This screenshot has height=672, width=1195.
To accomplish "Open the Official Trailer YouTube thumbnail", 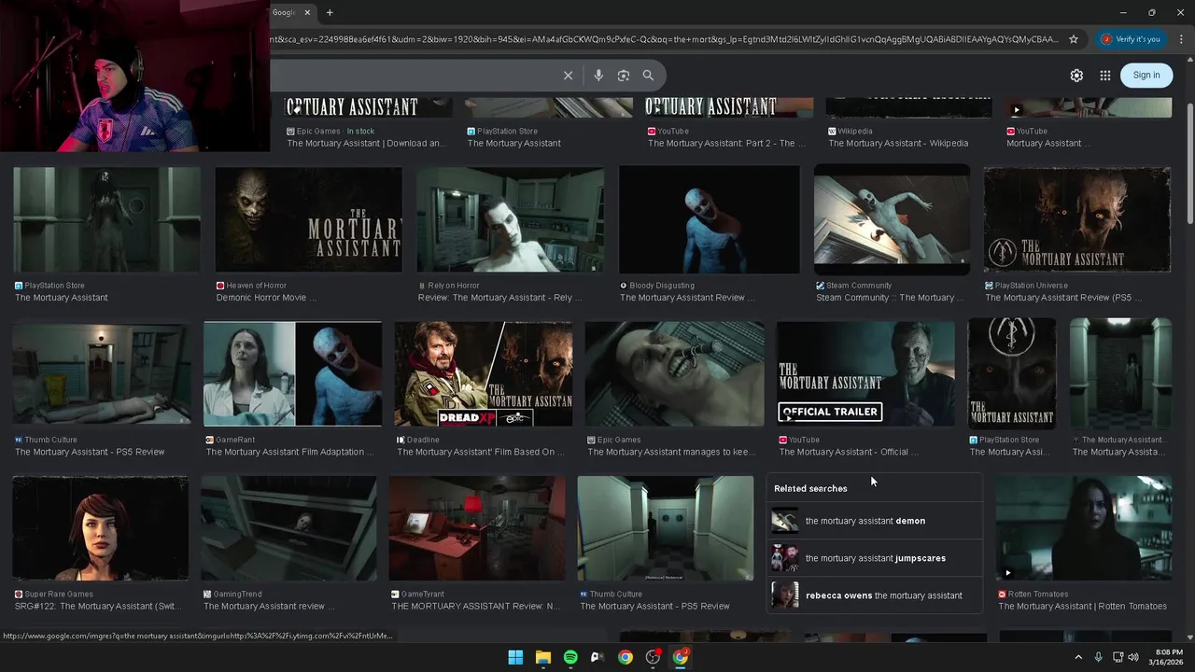I will point(865,374).
